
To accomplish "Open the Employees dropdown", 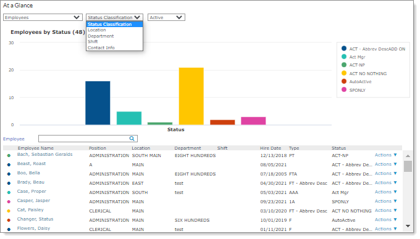I will 43,17.
